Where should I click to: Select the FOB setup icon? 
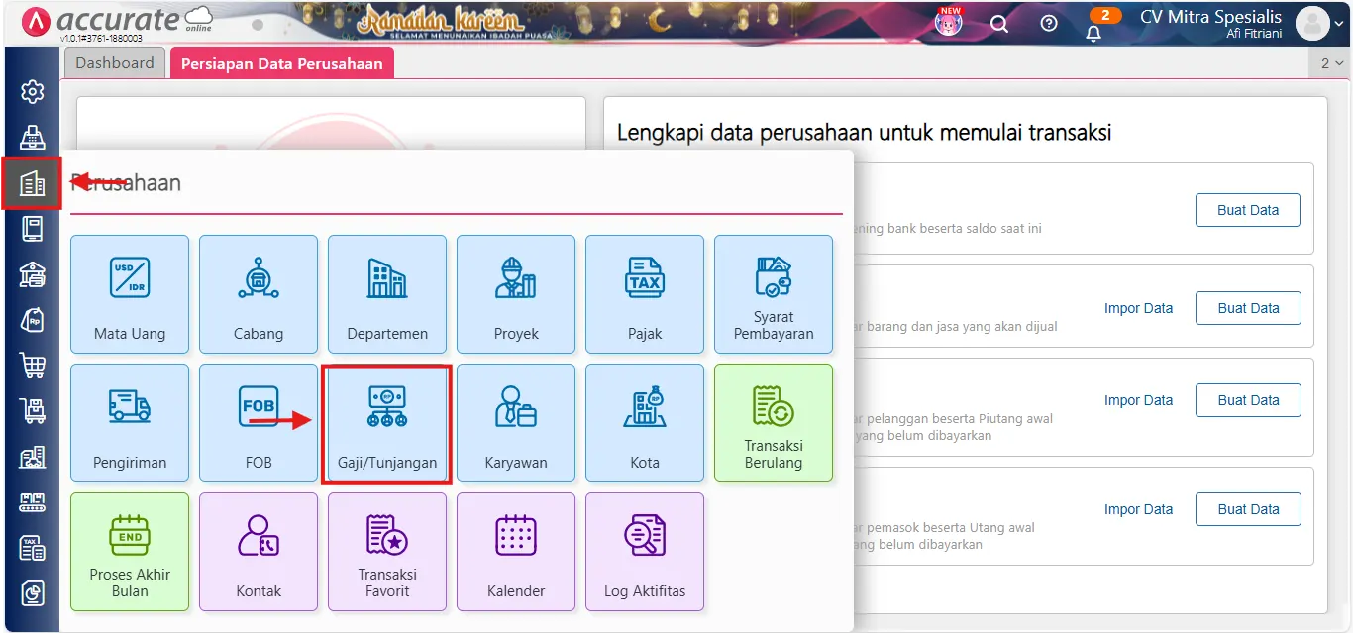[259, 423]
